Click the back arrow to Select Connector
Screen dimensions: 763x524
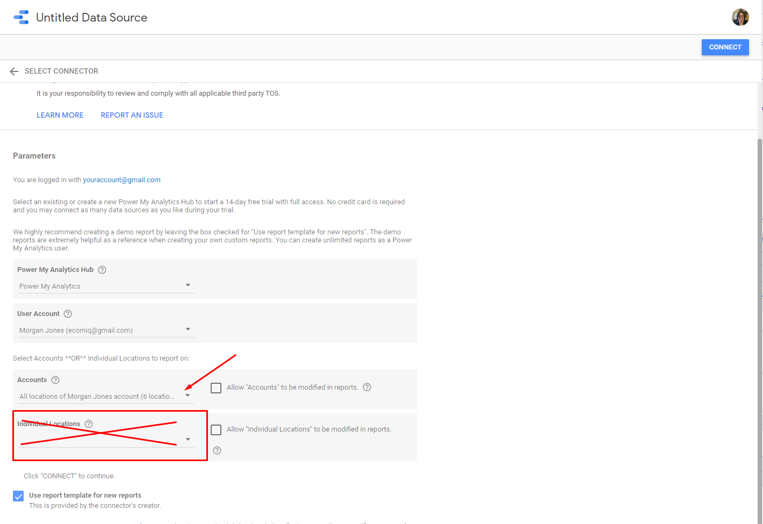click(15, 71)
